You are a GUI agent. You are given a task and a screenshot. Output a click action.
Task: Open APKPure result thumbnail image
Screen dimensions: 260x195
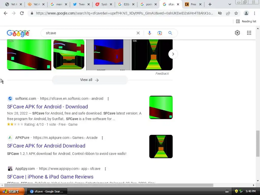point(161,147)
